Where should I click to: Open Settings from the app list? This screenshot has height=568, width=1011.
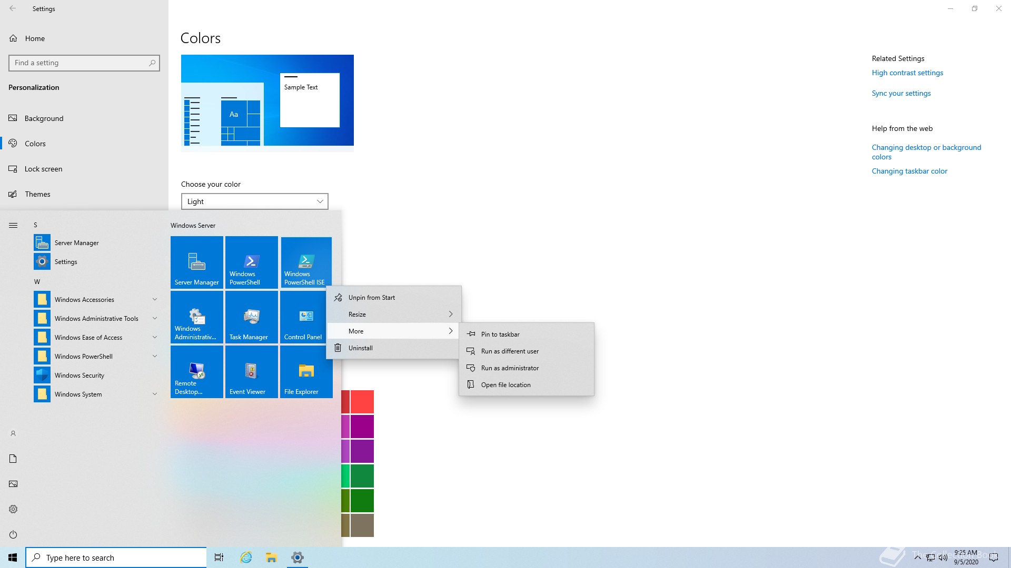coord(97,261)
